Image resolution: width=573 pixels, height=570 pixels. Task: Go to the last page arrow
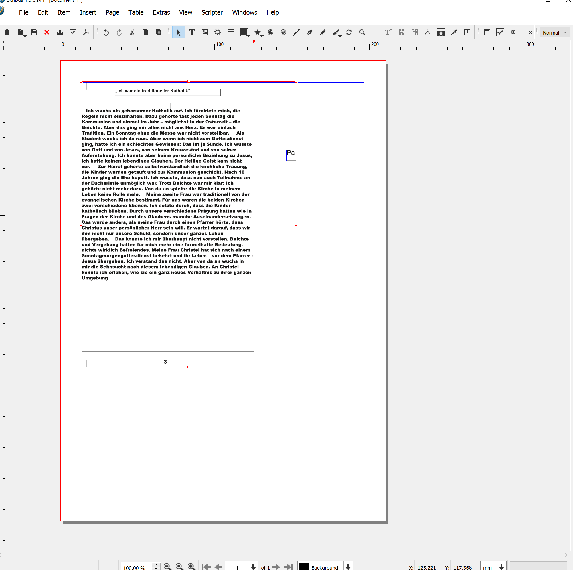pyautogui.click(x=288, y=567)
